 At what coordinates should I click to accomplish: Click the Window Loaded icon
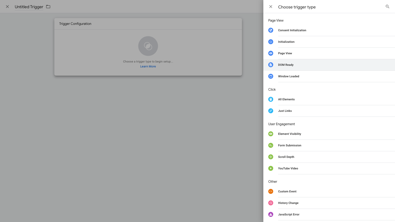[x=271, y=76]
